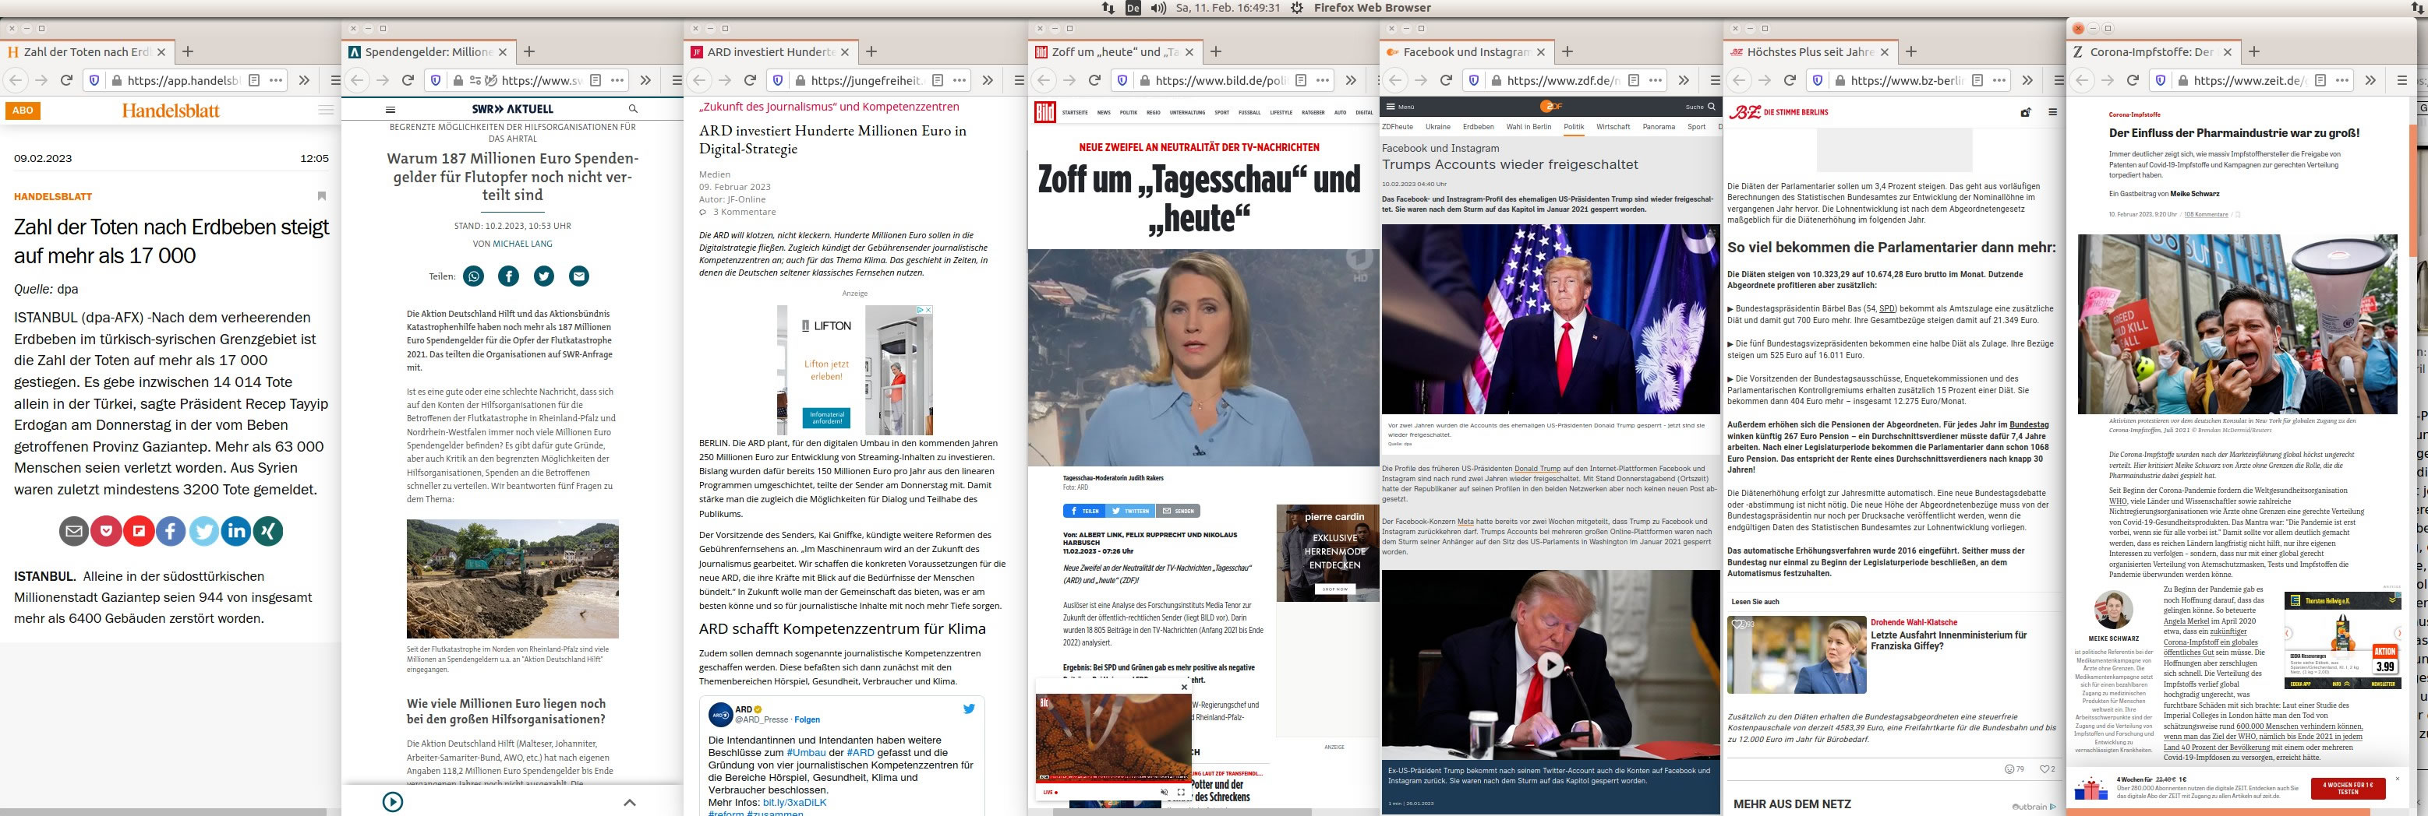This screenshot has width=2428, height=816.
Task: Open 'Letzte Ausfahrt Innenministerium' related article
Action: [x=1948, y=640]
